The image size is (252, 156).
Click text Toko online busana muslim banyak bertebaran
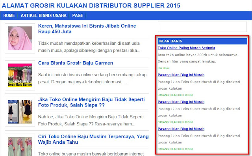(91, 154)
